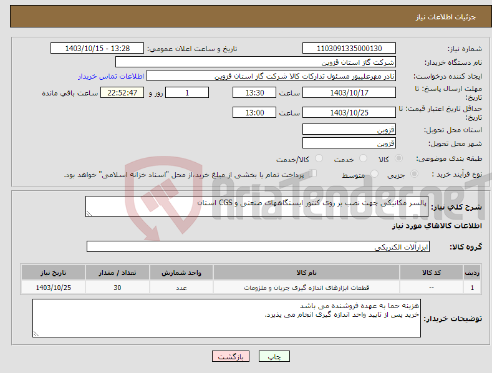Click the validity time field 13:00

coord(254,112)
